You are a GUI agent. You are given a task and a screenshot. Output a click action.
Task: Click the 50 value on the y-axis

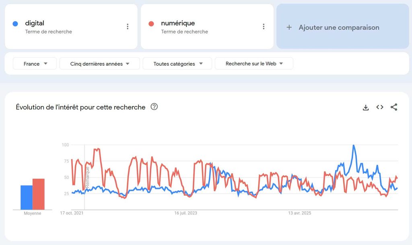point(66,177)
